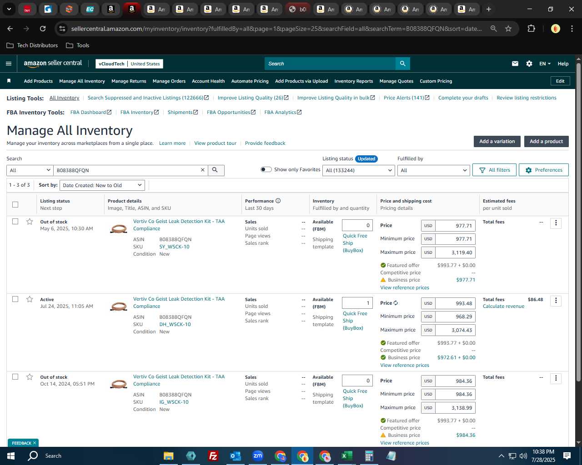Viewport: 582px width, 465px height.
Task: Click the top Search input box
Action: click(330, 64)
